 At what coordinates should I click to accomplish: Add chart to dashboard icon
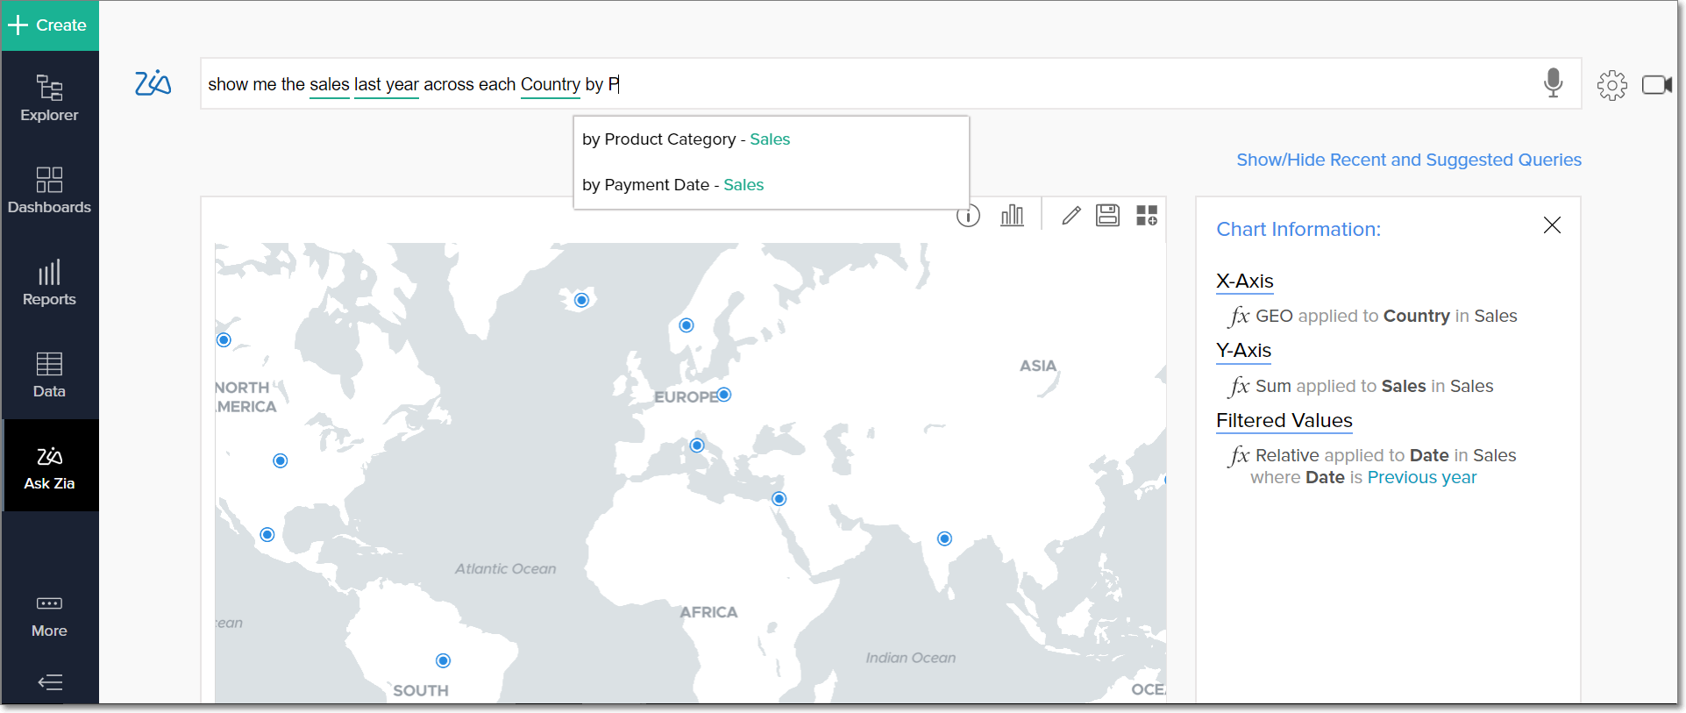[1147, 216]
